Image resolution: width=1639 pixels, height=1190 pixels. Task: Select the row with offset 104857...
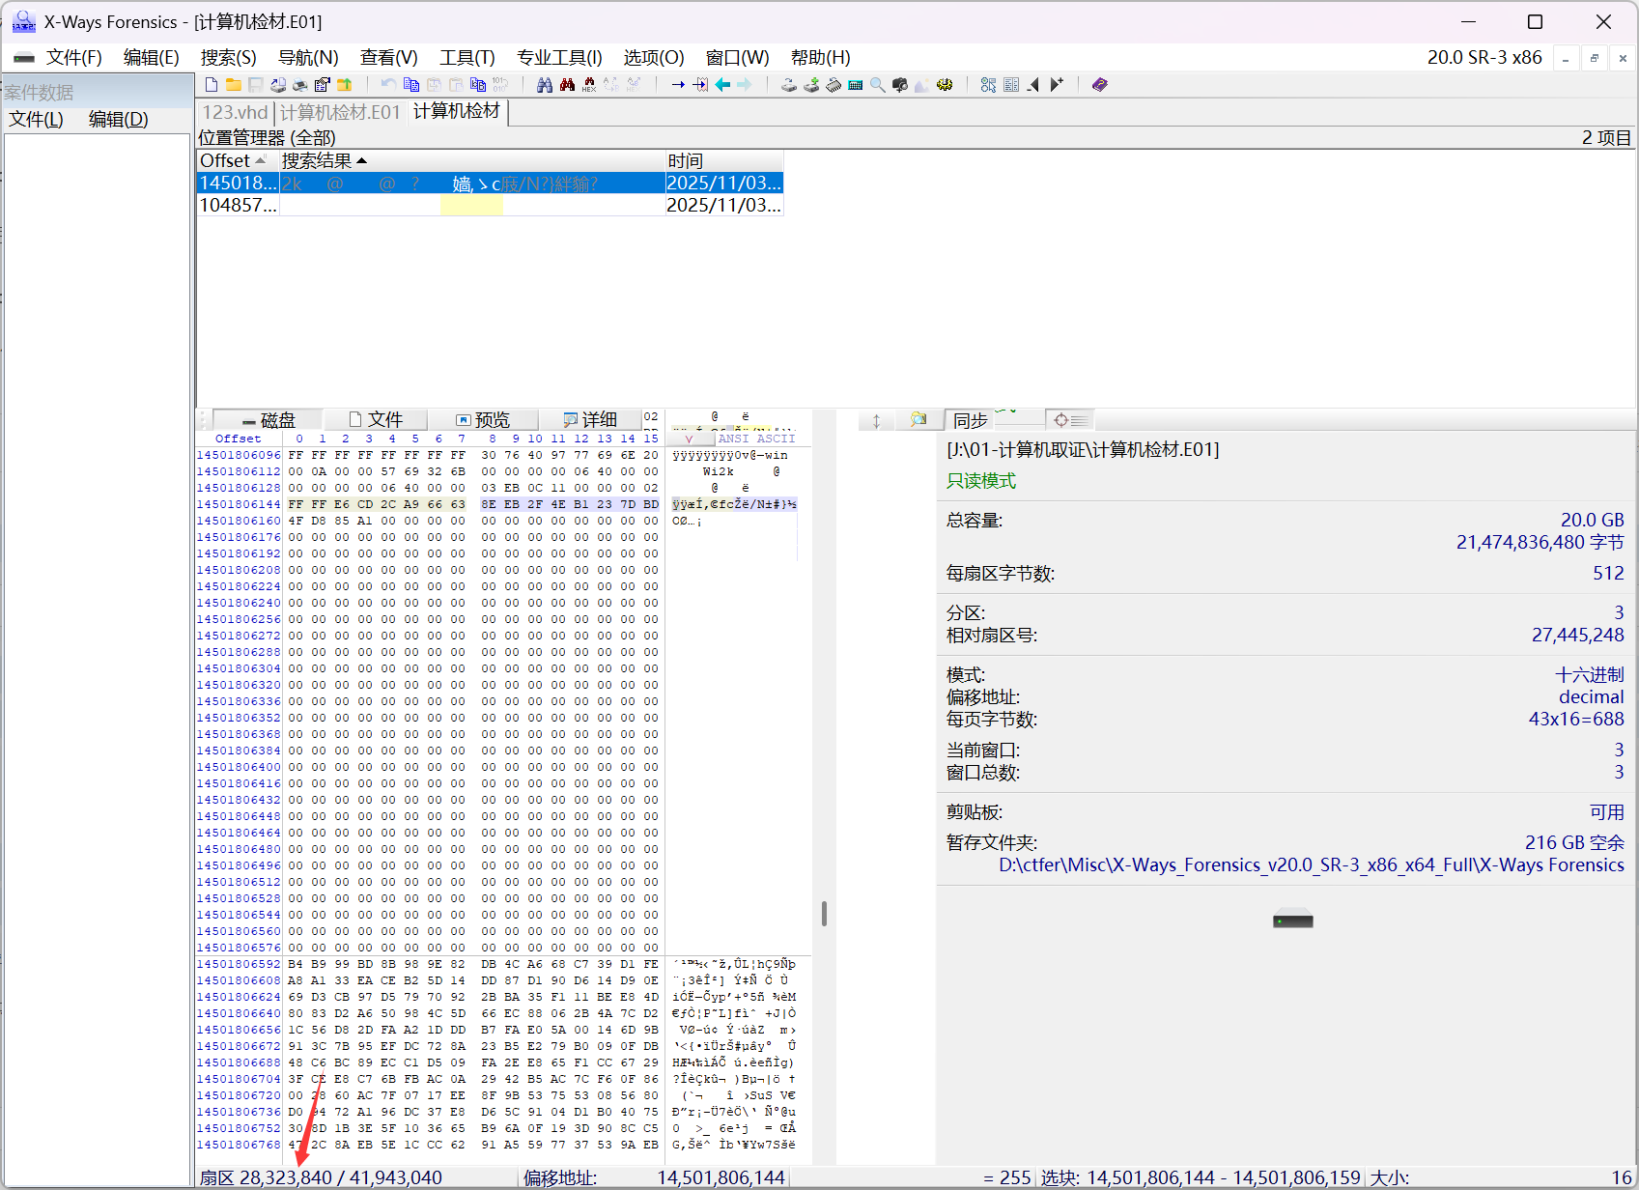490,206
